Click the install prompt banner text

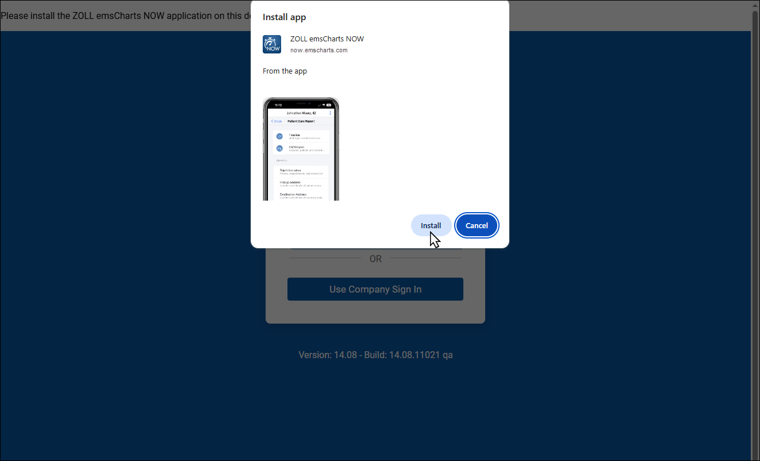(126, 16)
